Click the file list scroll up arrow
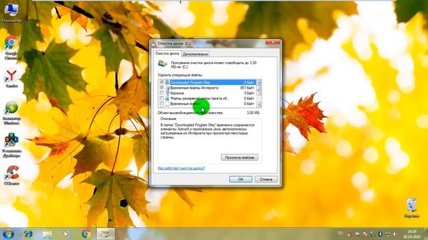428x240 pixels. click(x=259, y=82)
